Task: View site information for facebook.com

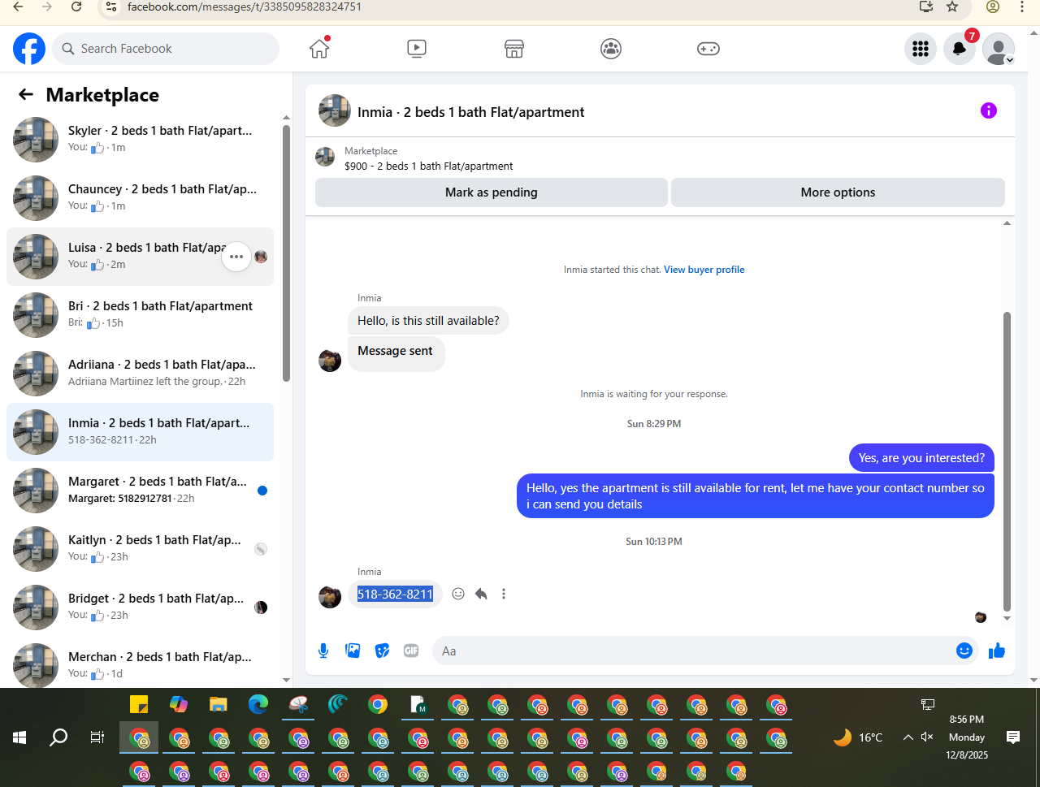Action: (112, 6)
